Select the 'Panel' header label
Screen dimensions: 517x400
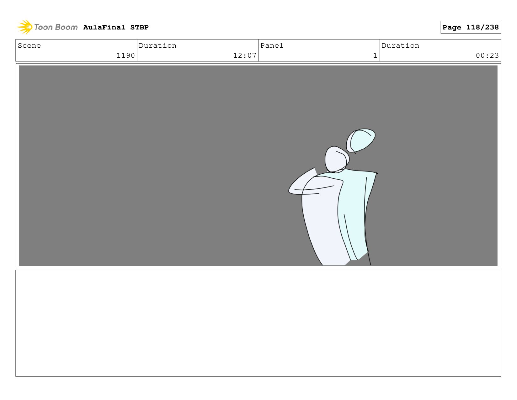tap(272, 45)
